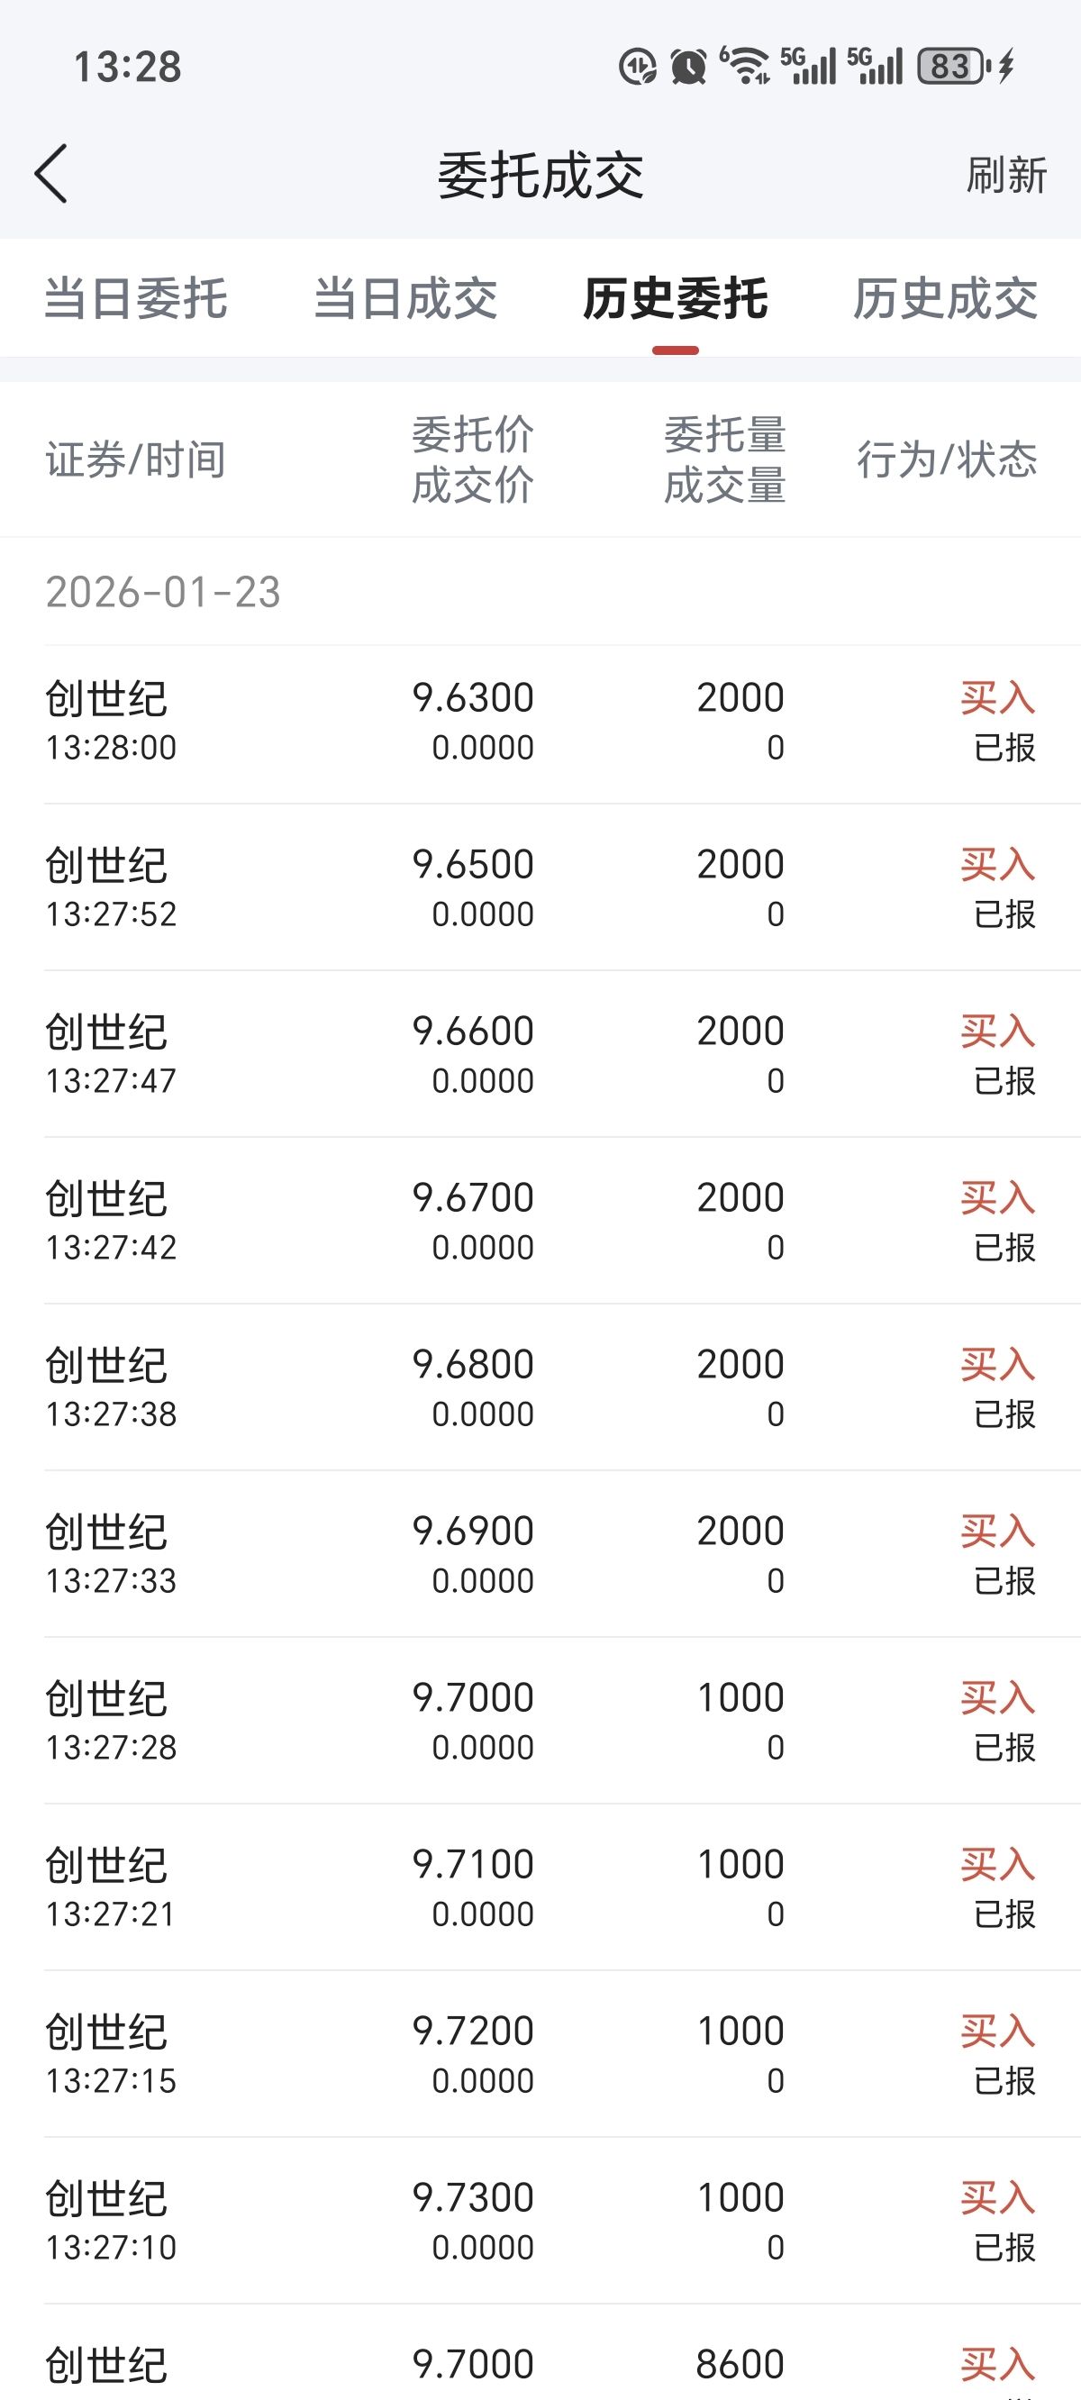Switch to the 当日委托 tab
Screen dimensions: 1081x2400
click(x=136, y=299)
